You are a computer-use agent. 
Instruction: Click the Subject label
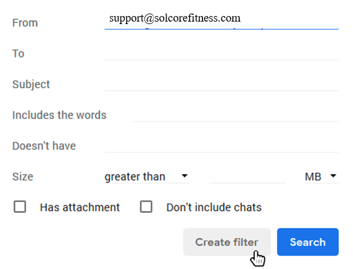(31, 85)
